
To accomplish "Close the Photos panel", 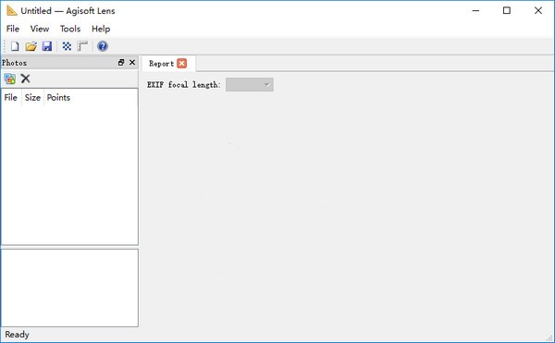I will pos(132,63).
